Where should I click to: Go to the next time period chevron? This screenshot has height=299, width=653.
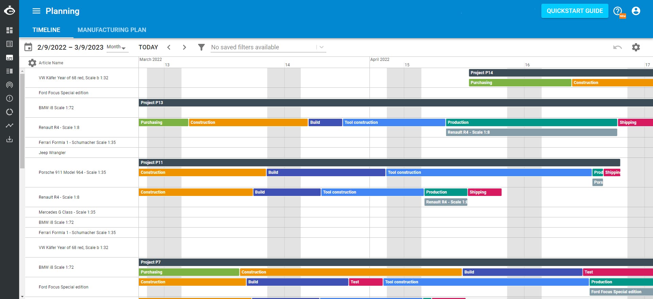pyautogui.click(x=184, y=47)
